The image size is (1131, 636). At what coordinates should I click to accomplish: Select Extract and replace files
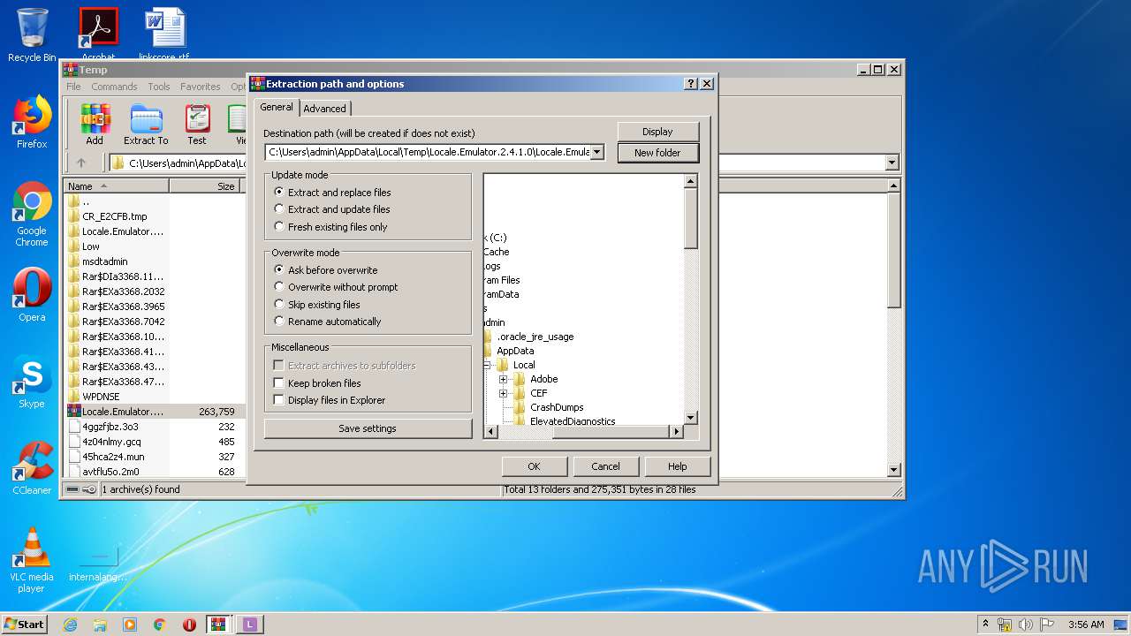331,193
